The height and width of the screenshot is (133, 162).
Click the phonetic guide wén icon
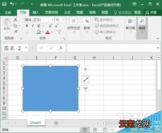point(59,32)
